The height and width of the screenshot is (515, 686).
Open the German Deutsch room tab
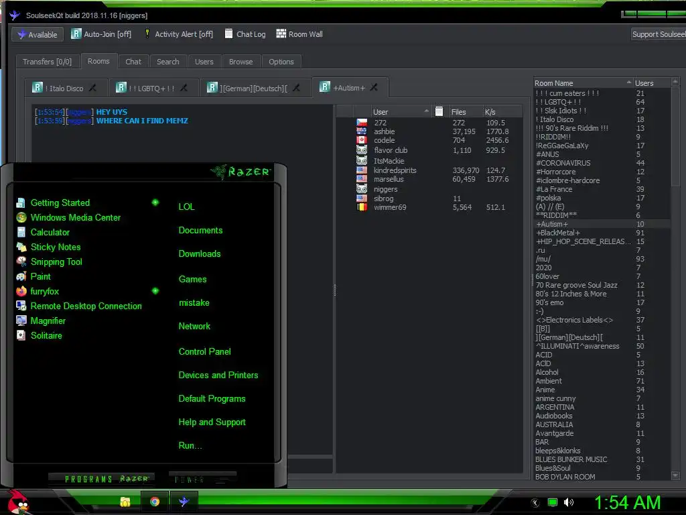[254, 88]
